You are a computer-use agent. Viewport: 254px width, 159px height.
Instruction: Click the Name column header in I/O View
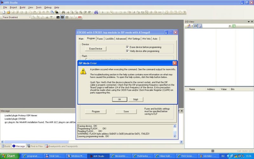[195, 89]
